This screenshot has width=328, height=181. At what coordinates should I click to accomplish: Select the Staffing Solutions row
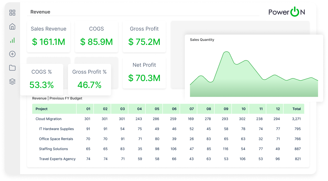click(x=168, y=149)
